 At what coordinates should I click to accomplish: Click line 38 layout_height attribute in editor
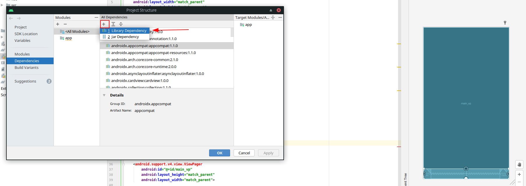click(178, 175)
